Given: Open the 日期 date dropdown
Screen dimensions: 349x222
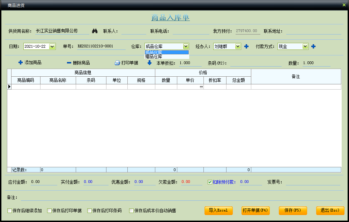Looking at the screenshot, I should pyautogui.click(x=52, y=46).
